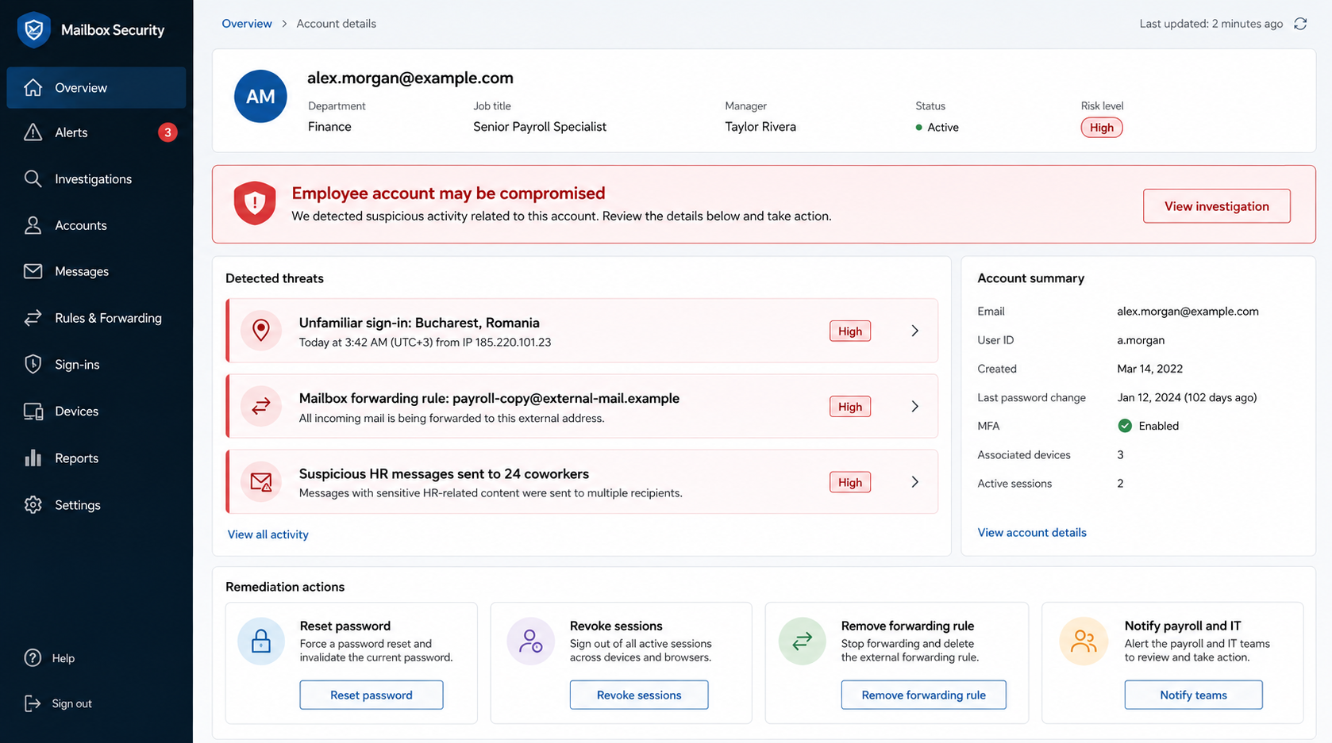
Task: Click the Reset password button
Action: click(x=371, y=695)
